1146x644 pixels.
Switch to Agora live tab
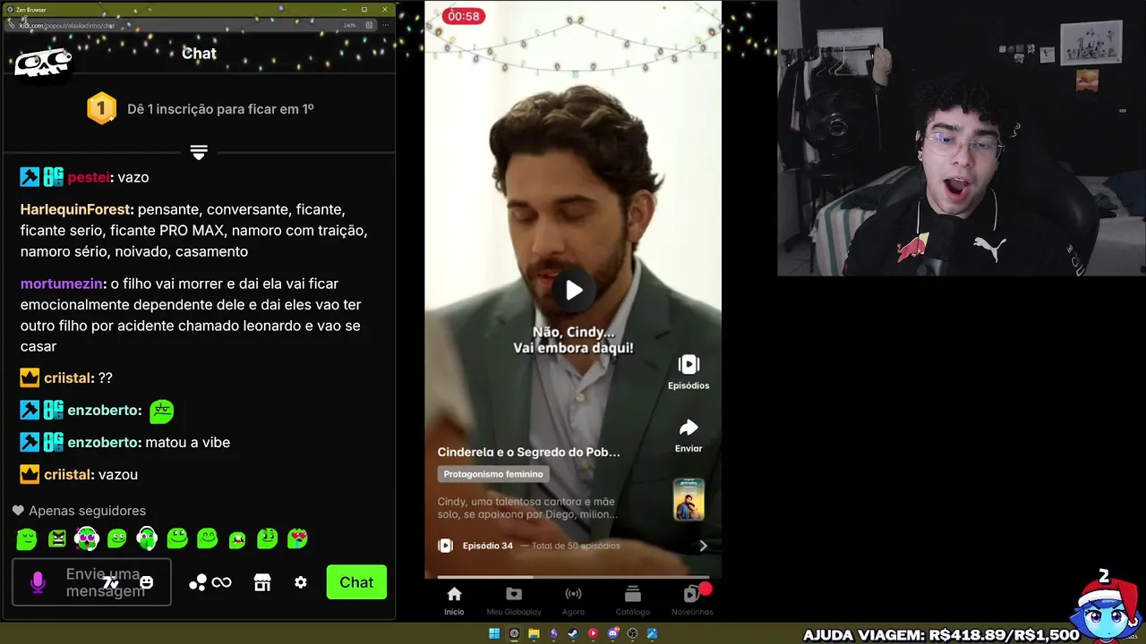coord(573,600)
